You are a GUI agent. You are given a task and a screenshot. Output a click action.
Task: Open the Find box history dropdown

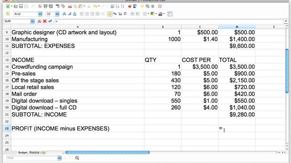59,158
